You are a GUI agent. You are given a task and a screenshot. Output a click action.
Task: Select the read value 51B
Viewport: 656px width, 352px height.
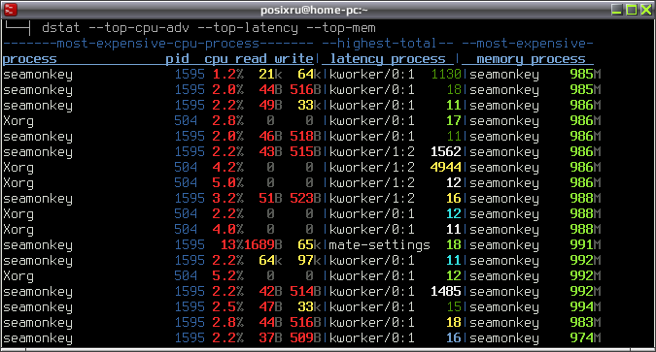click(x=270, y=199)
